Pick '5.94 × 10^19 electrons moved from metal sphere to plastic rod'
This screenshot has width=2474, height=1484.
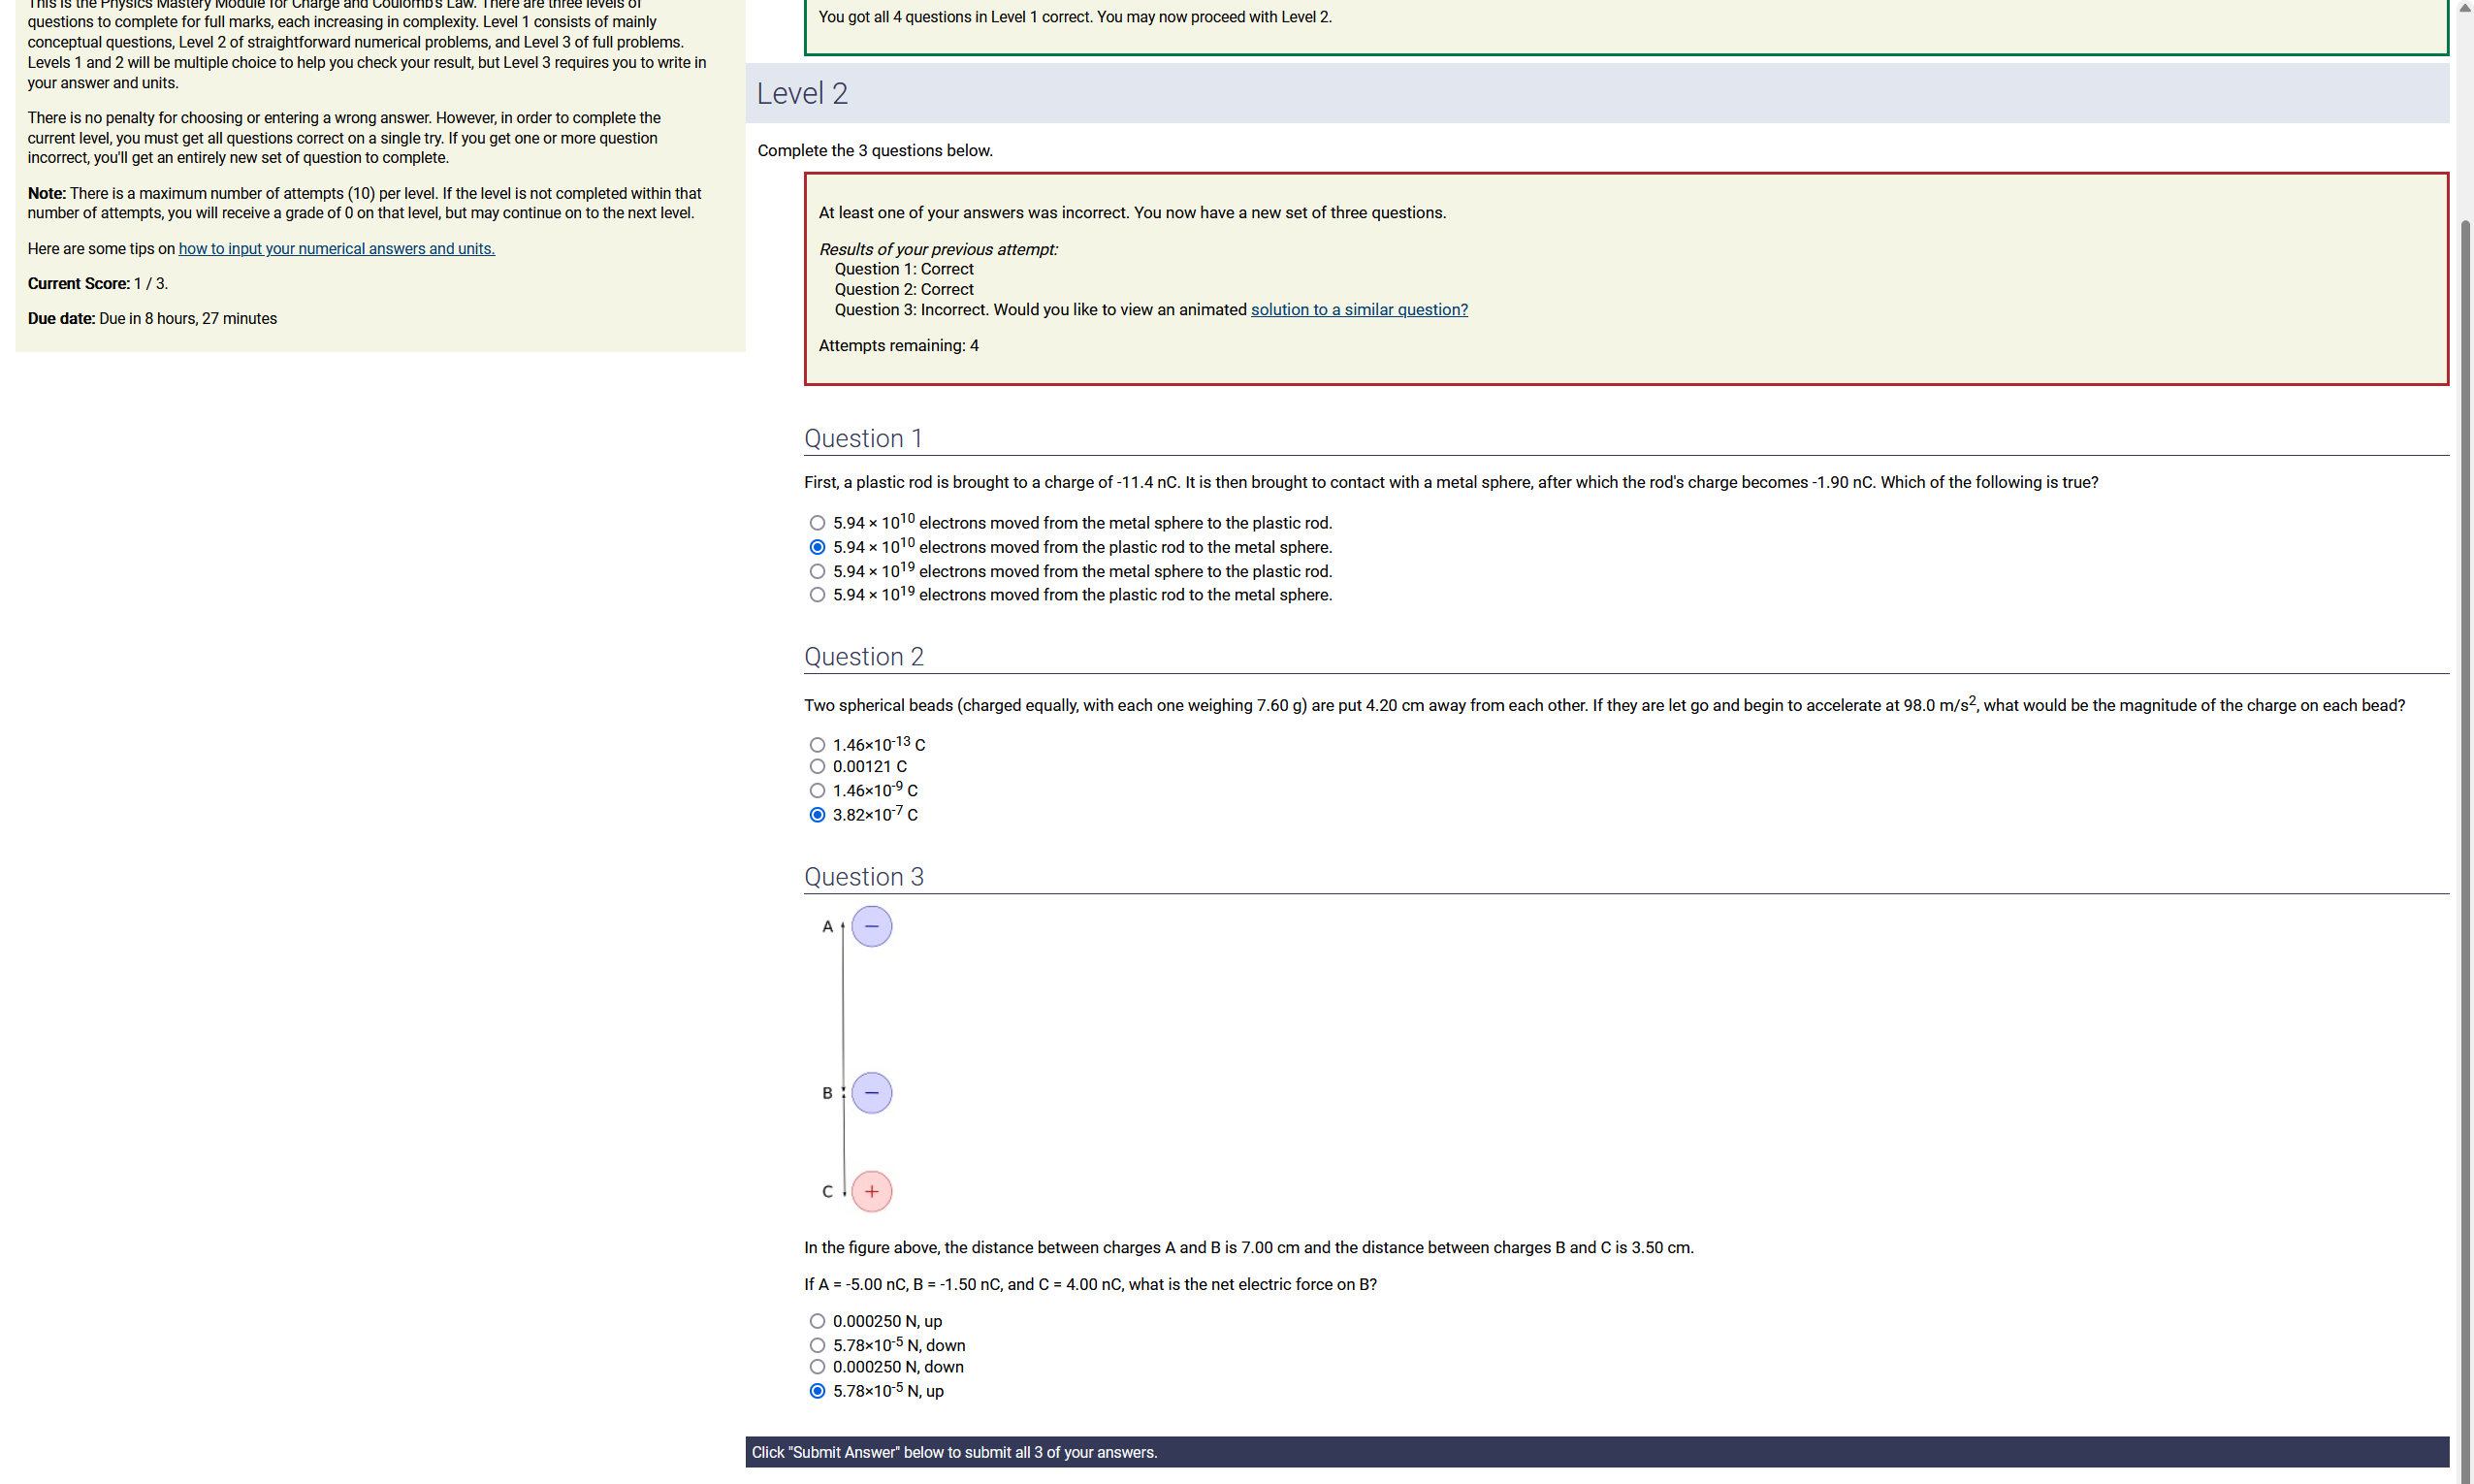(817, 571)
